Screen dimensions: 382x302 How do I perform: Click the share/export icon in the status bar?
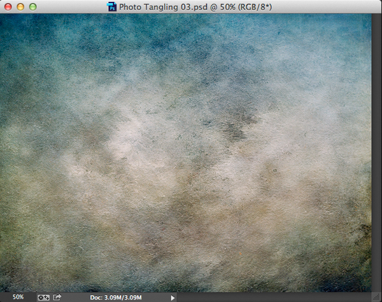coord(57,297)
